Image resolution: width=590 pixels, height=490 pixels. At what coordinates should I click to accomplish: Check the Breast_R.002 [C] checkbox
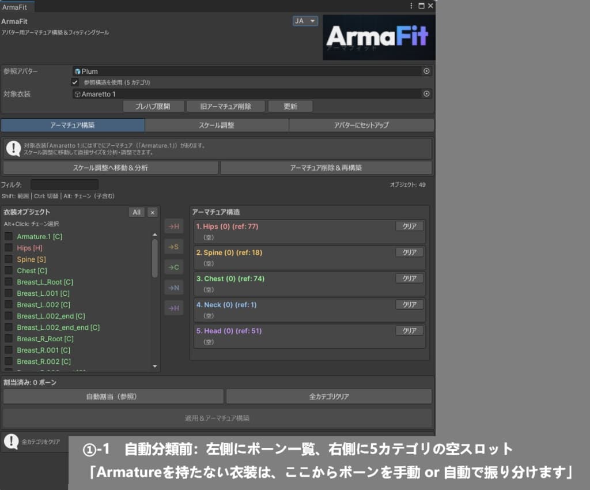point(8,361)
